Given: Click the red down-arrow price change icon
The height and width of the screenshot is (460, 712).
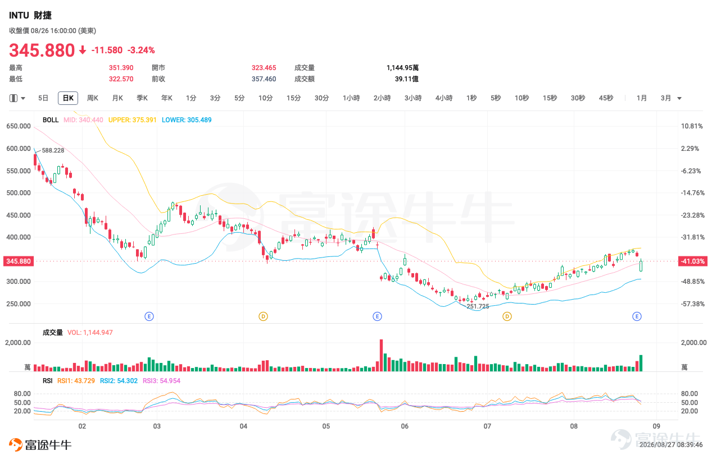Looking at the screenshot, I should 83,50.
